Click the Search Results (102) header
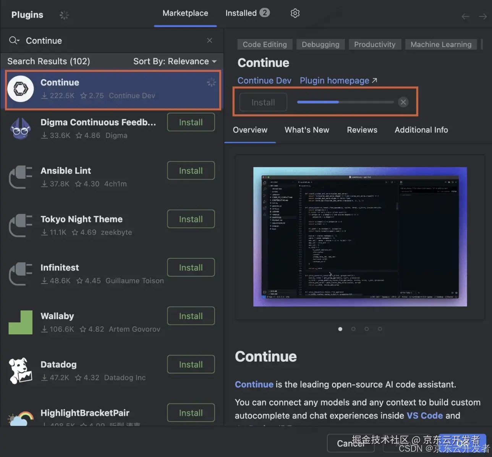The height and width of the screenshot is (457, 492). click(49, 62)
